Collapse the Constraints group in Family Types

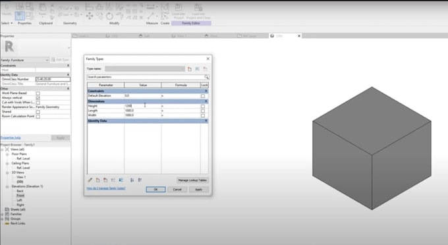[206, 91]
